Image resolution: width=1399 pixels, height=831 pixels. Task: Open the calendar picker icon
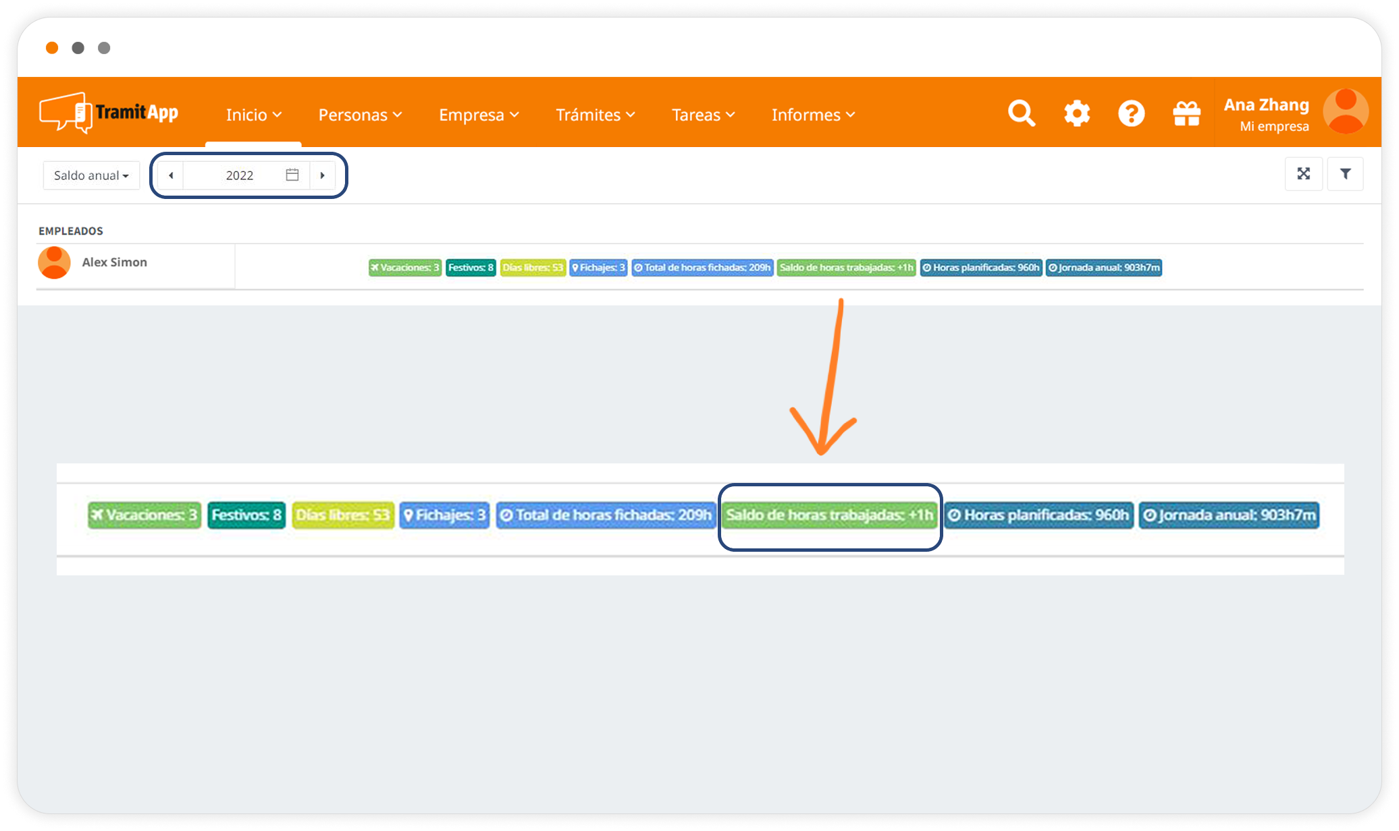pos(292,175)
